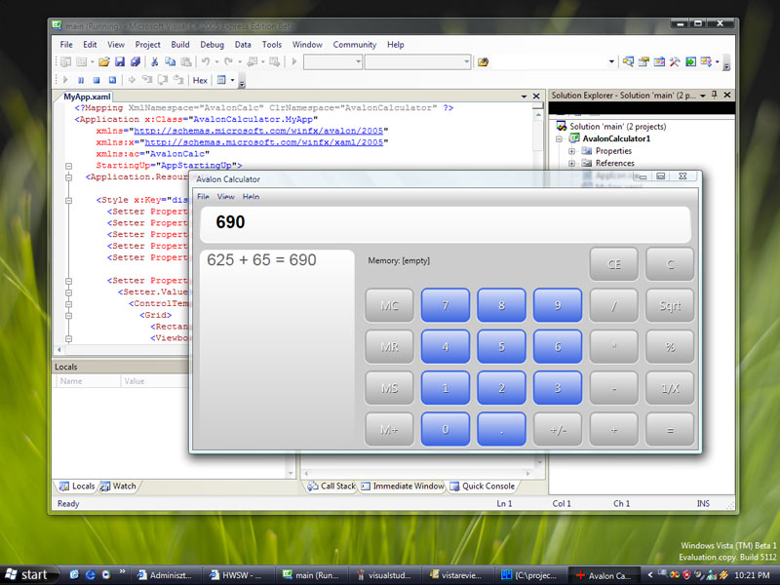Viewport: 780px width, 585px height.
Task: Open the Properties Window toolbar icon
Action: (x=643, y=61)
